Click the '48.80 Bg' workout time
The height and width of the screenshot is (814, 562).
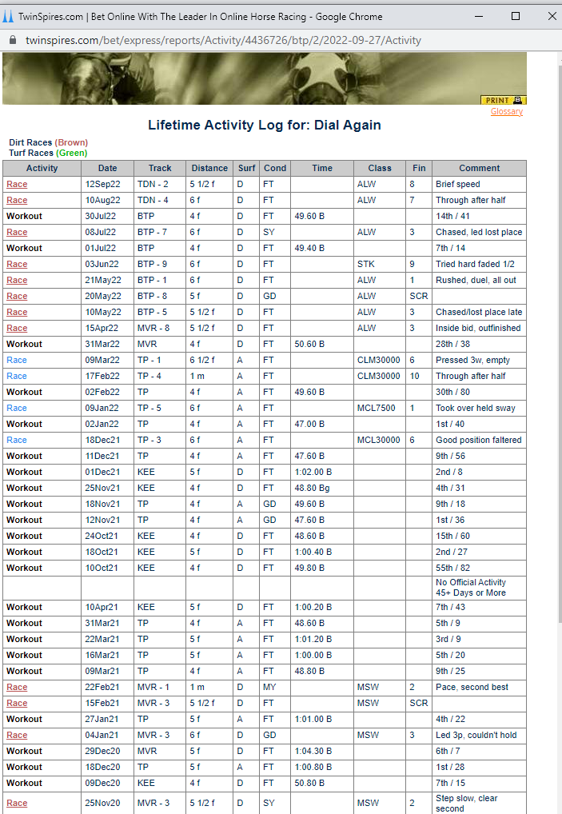[x=312, y=488]
